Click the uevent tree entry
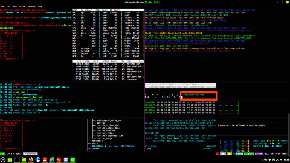 [95, 149]
